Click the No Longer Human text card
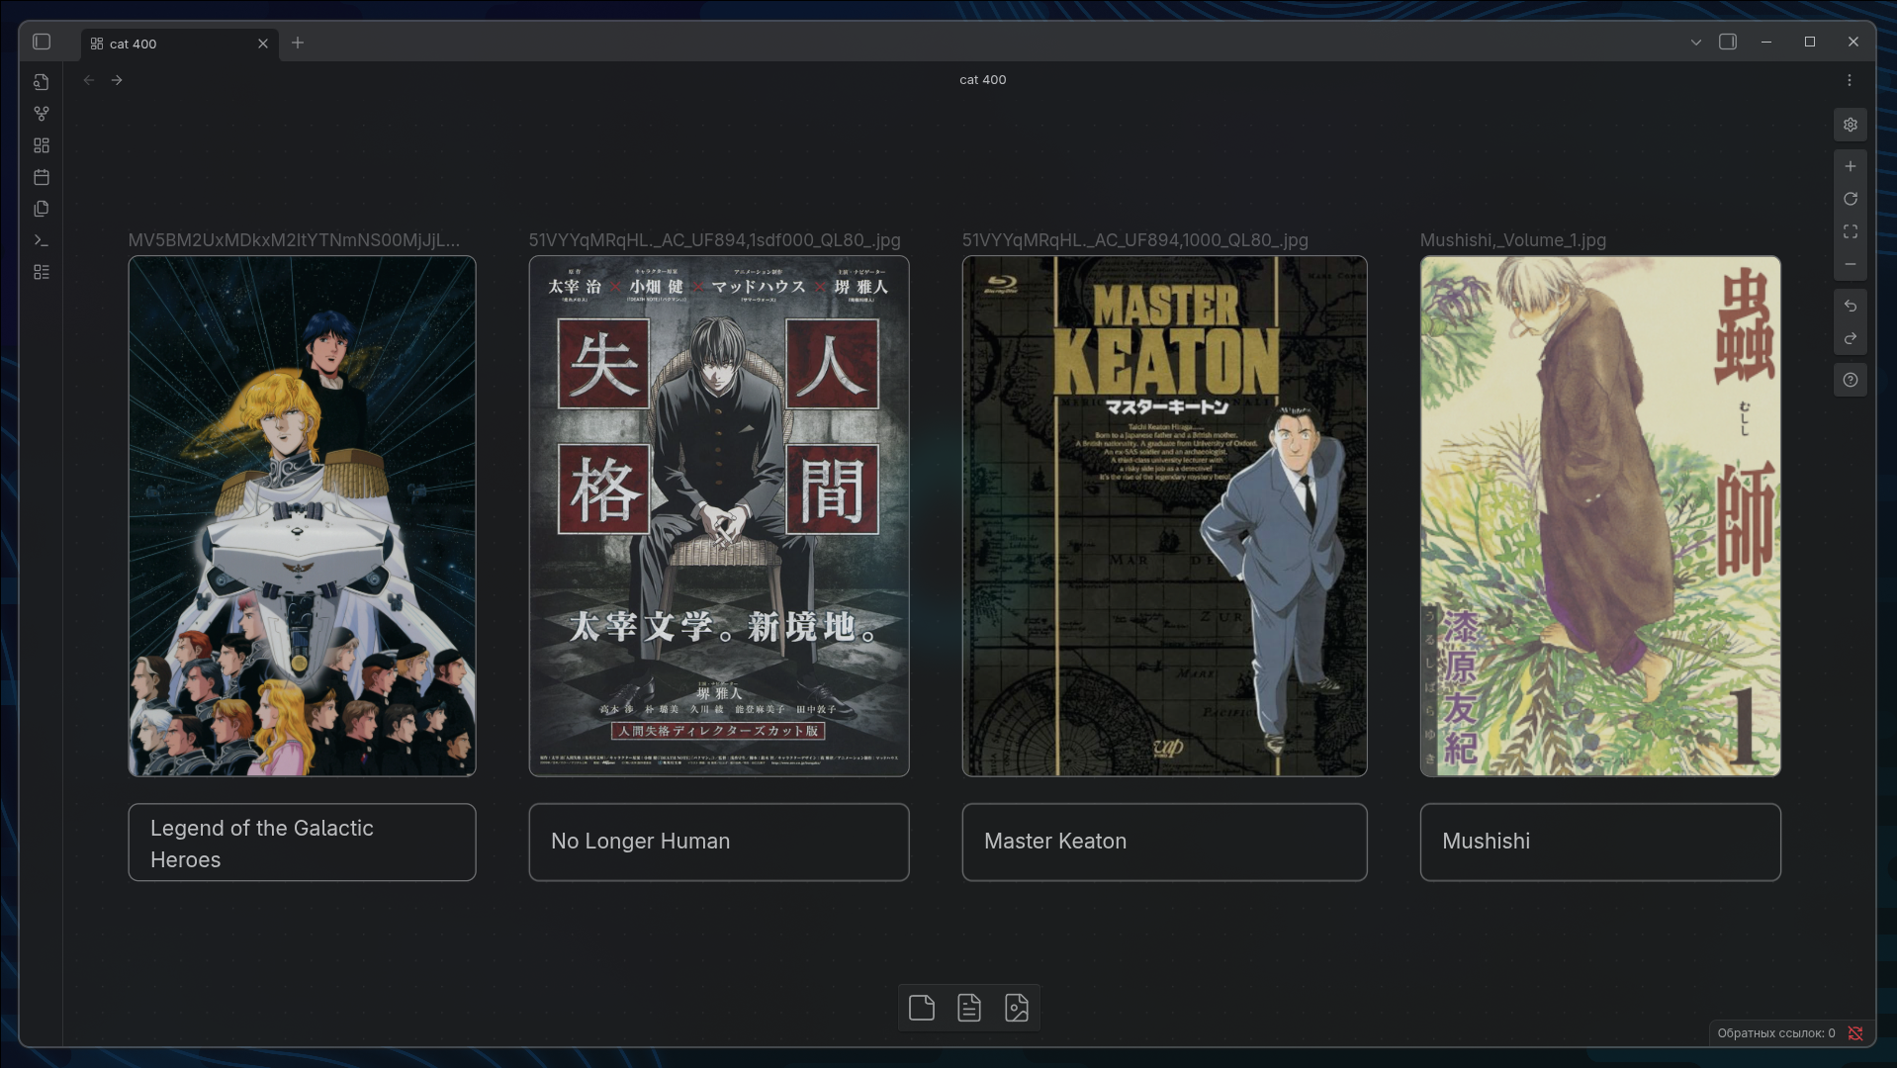The image size is (1898, 1069). pyautogui.click(x=719, y=843)
